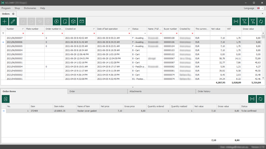Clear the orders filter with the funnel-x icon

252,21
